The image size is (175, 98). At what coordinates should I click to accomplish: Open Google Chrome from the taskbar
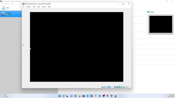coord(107,96)
